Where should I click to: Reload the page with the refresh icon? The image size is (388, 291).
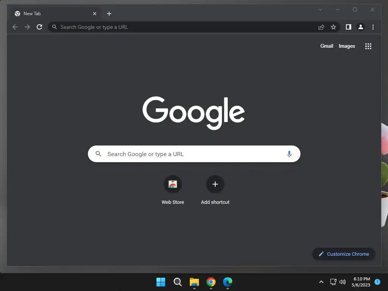click(x=39, y=27)
